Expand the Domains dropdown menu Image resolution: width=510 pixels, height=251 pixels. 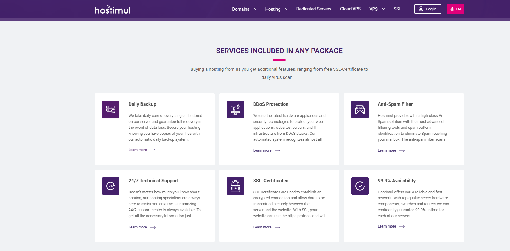pyautogui.click(x=244, y=9)
